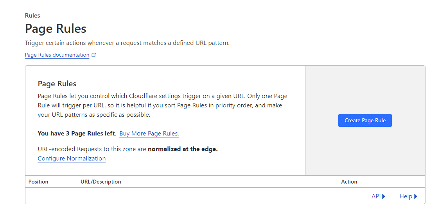Screen dimensions: 438x221
Task: Click the 'You have 3 Page Rules left' text
Action: pyautogui.click(x=76, y=134)
